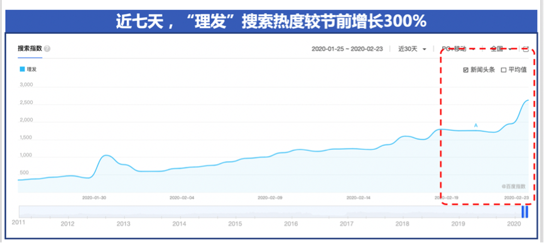Click the 2020-01-30 peak on the curve
This screenshot has height=243, width=544.
point(106,155)
